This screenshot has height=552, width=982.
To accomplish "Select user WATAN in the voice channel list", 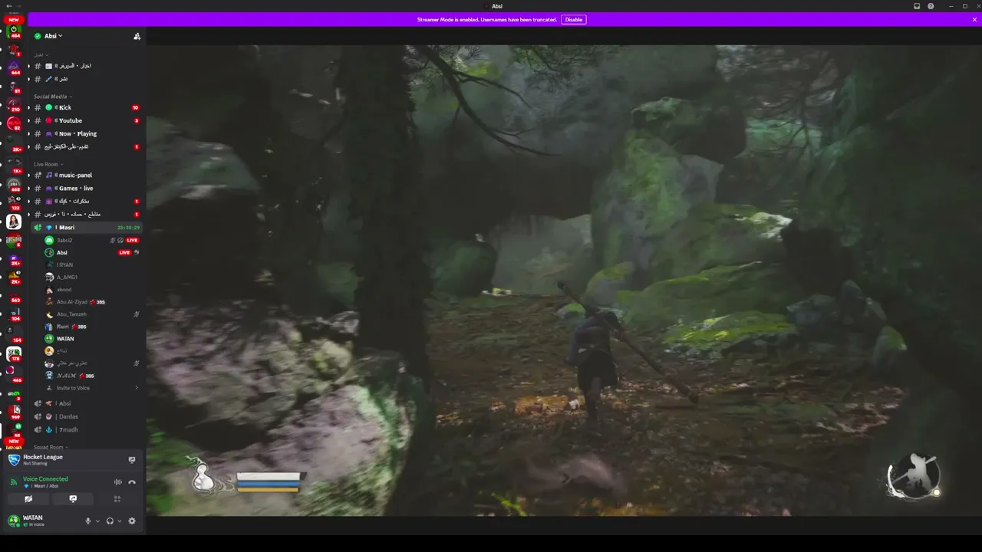I will tap(92, 339).
